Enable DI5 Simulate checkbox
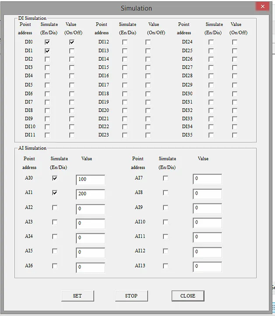Screen dimensions: 275x316 pos(47,85)
